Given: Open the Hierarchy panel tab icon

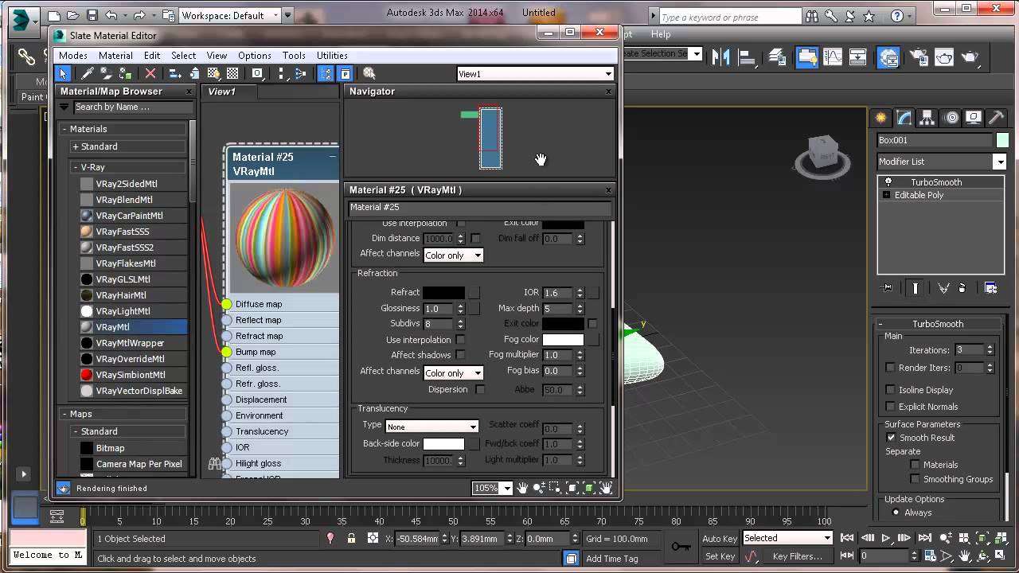Looking at the screenshot, I should point(927,118).
